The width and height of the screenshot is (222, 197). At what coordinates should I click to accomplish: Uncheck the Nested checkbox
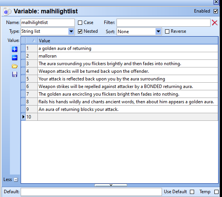tap(80, 31)
